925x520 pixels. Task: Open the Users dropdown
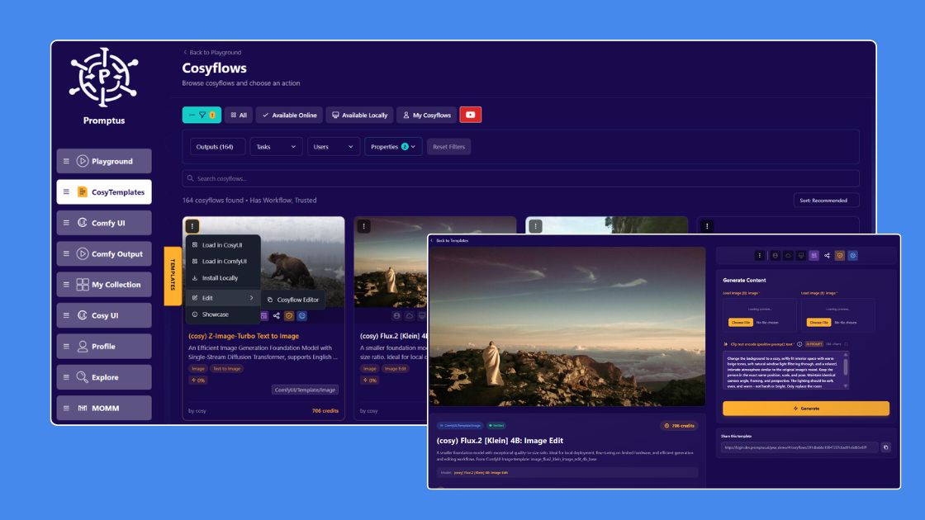(x=334, y=146)
